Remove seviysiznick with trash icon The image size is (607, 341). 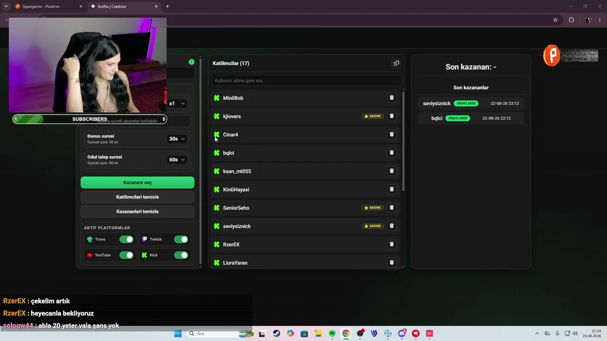pyautogui.click(x=392, y=226)
